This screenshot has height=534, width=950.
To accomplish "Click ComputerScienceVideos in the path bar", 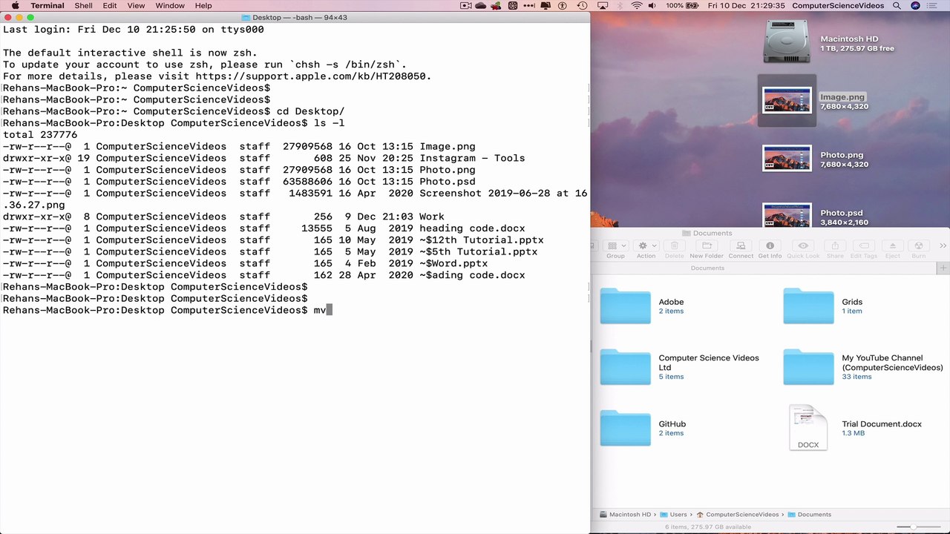I will (738, 514).
